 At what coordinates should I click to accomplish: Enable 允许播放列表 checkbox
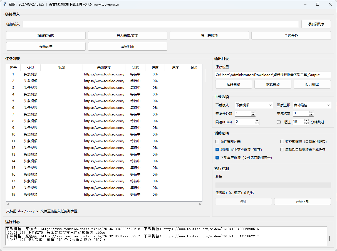[x=217, y=142]
